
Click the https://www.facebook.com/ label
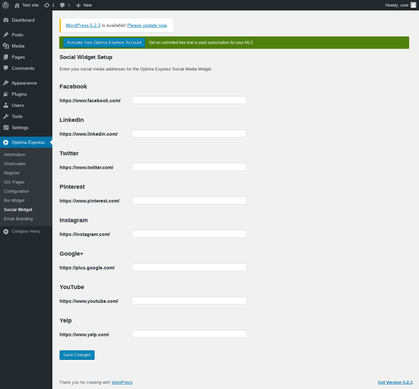pos(90,101)
